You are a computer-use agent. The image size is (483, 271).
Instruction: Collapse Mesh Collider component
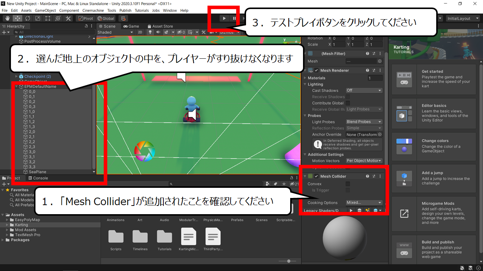click(305, 176)
